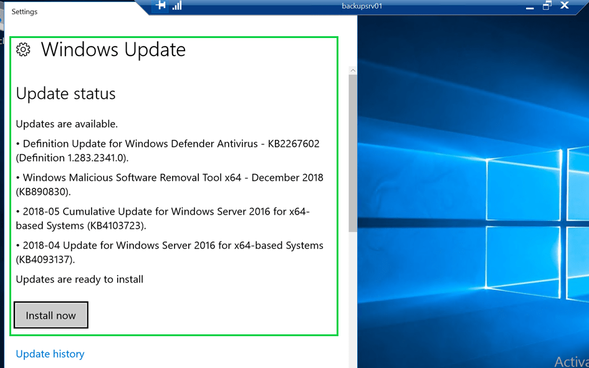Click the pin icon on connection bar

[x=161, y=6]
